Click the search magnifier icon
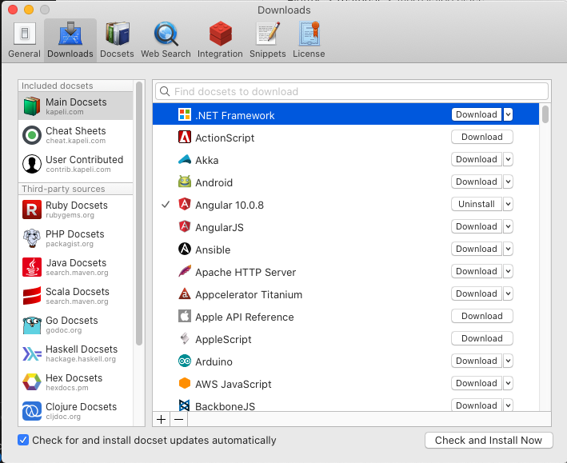The width and height of the screenshot is (567, 463). 165,91
